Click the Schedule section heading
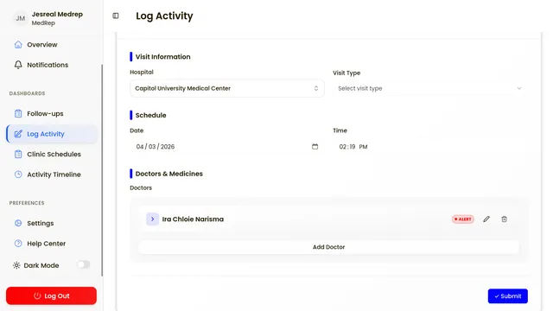 [150, 115]
